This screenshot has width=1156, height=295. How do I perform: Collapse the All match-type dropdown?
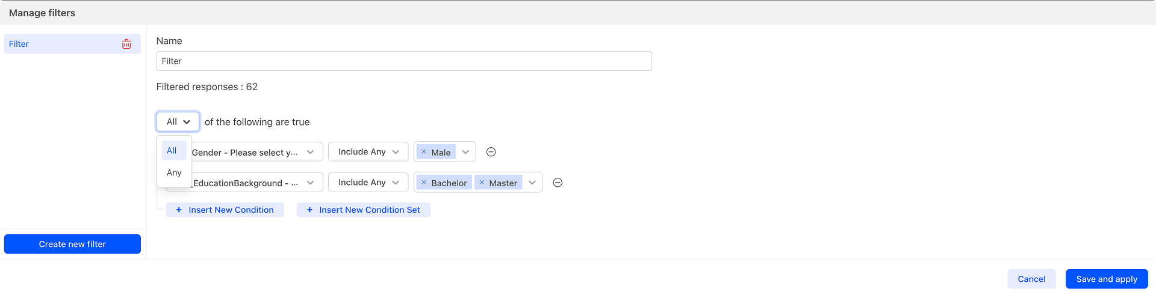(178, 121)
